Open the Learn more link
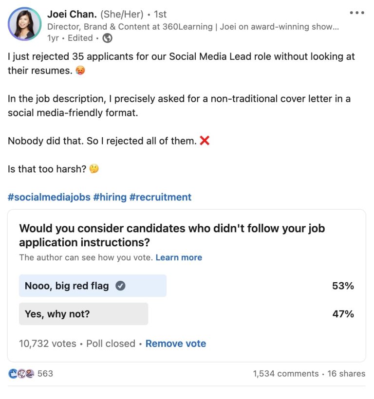Viewport: 374px width, 399px height. (179, 257)
